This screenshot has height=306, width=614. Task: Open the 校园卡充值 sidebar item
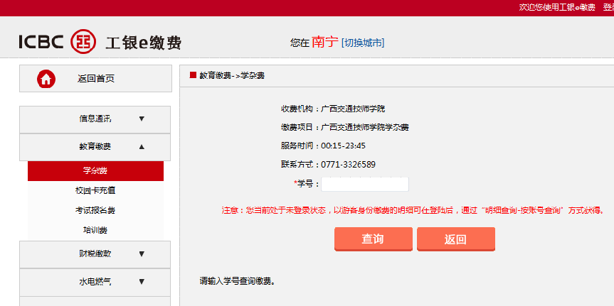[x=95, y=191]
